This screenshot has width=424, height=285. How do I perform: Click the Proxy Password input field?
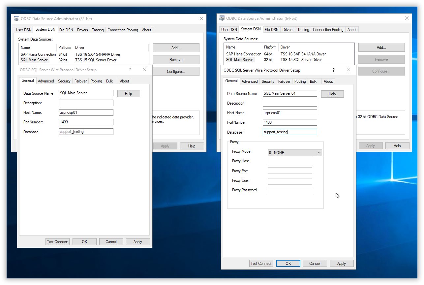click(x=289, y=191)
